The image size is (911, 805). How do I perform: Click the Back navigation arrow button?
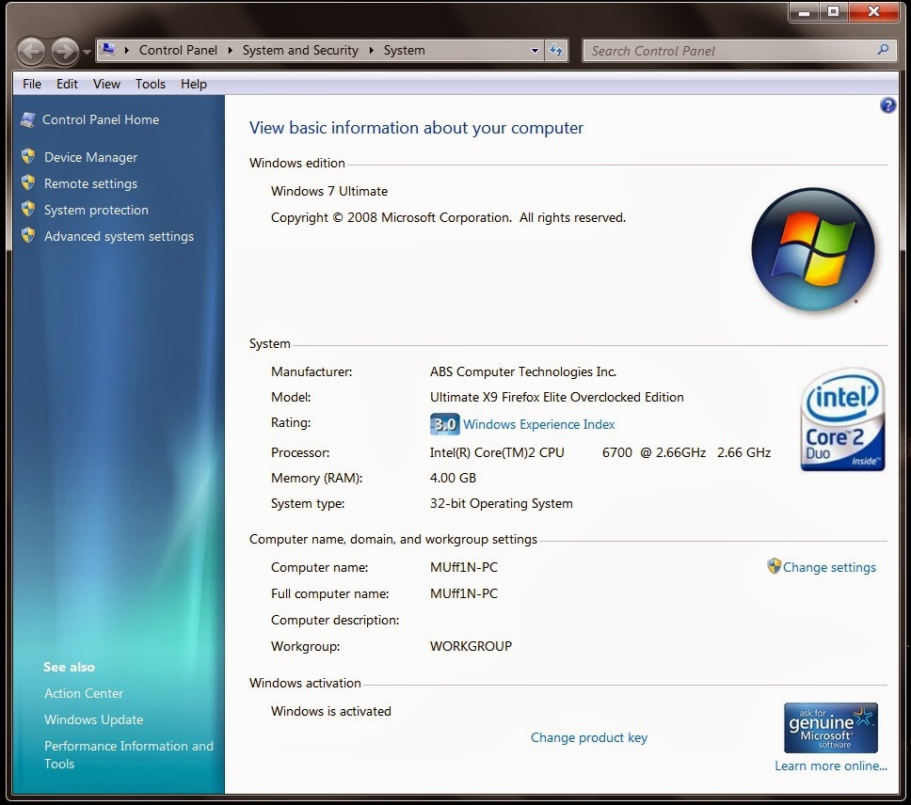(x=31, y=51)
